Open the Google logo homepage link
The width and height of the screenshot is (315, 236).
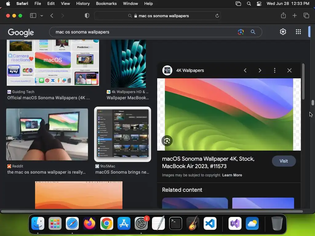click(21, 32)
